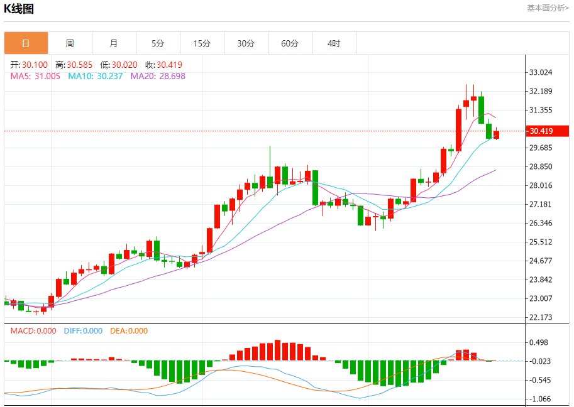Click the DIFF value label
This screenshot has height=407, width=574.
(83, 331)
